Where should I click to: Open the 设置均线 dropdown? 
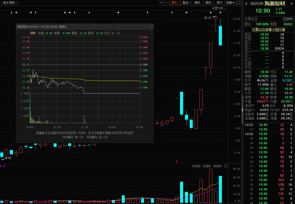[x=219, y=8]
